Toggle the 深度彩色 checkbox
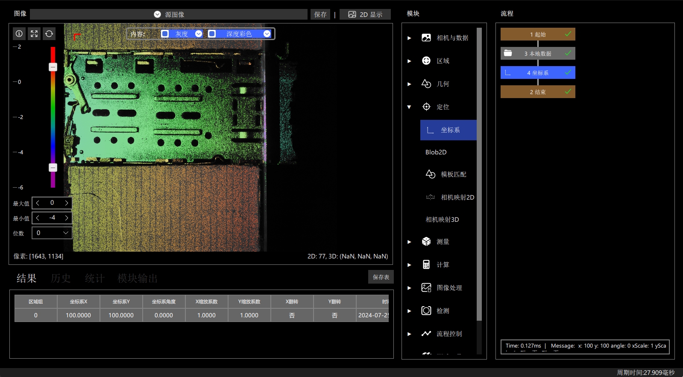 212,34
